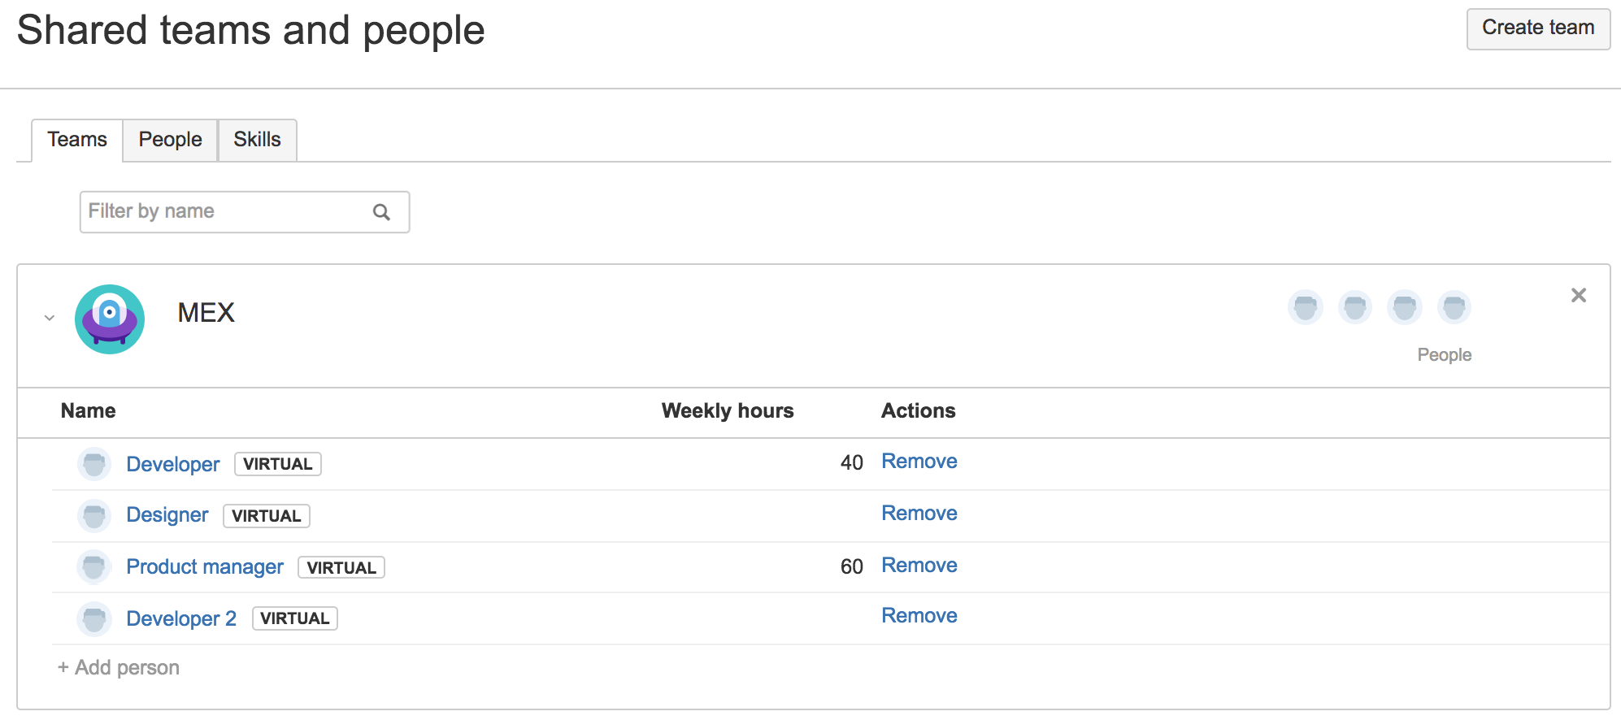
Task: Click the search magnifier in the filter box
Action: tap(381, 212)
